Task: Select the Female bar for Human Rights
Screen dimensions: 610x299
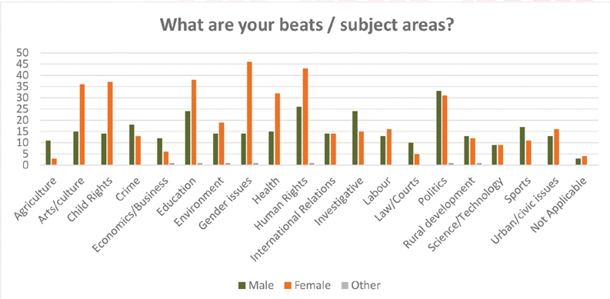Action: pyautogui.click(x=305, y=117)
